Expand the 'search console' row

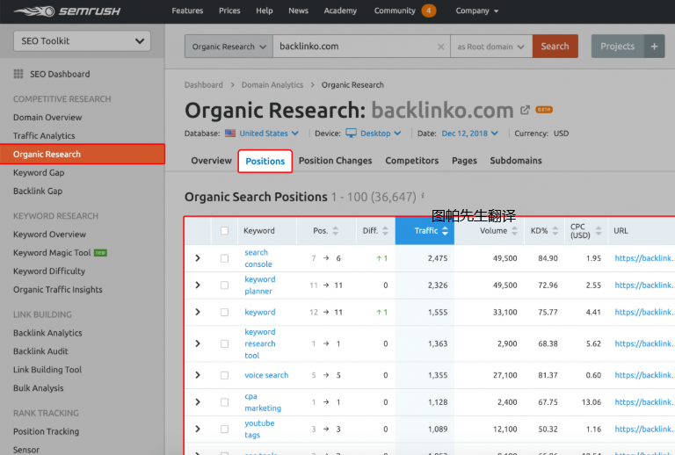click(198, 258)
